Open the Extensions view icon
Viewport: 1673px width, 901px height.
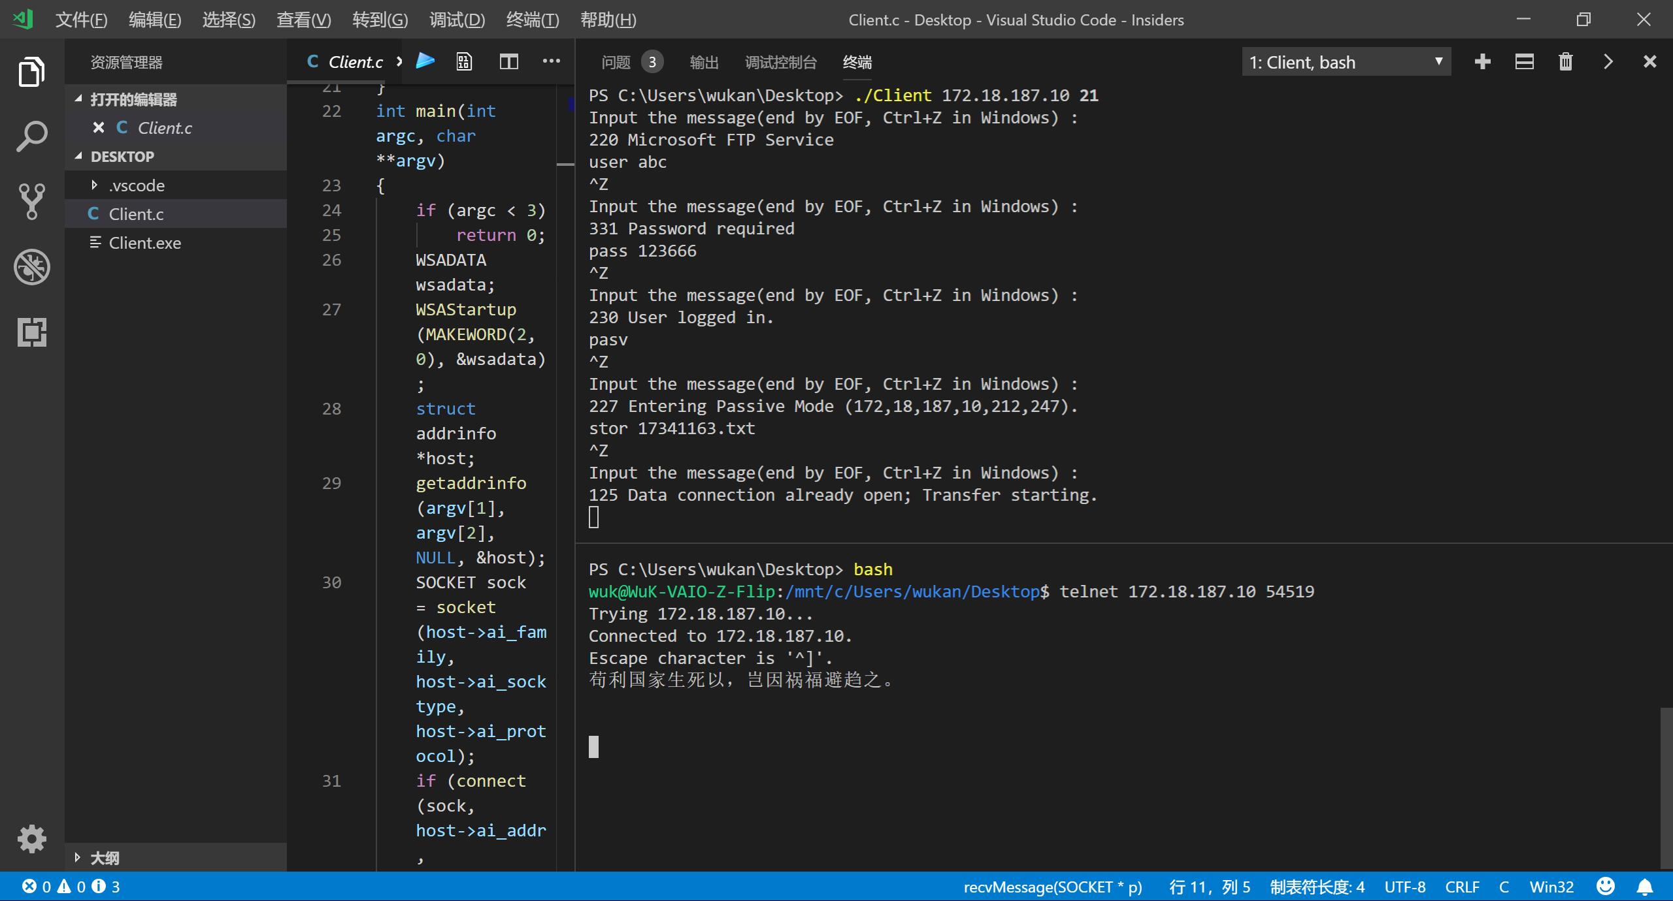[x=31, y=332]
